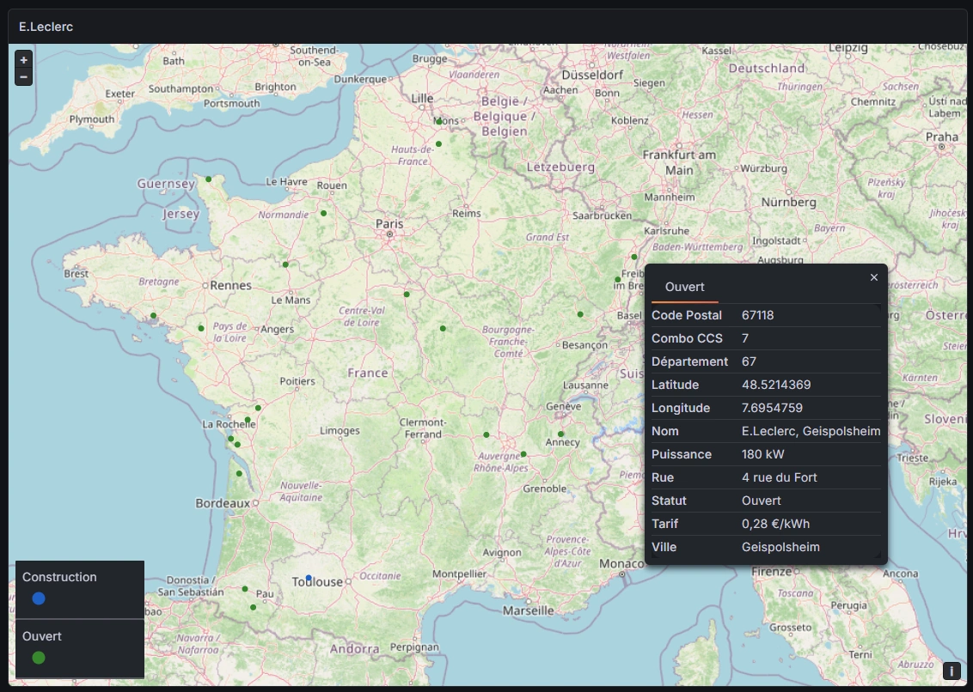Select the green station marker near Guernsey
This screenshot has width=973, height=692.
[x=209, y=179]
